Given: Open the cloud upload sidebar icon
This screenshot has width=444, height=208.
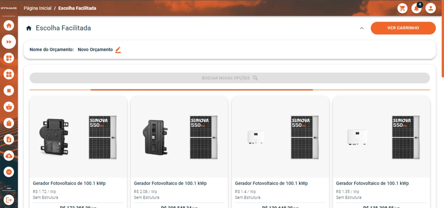Looking at the screenshot, I should click(9, 156).
